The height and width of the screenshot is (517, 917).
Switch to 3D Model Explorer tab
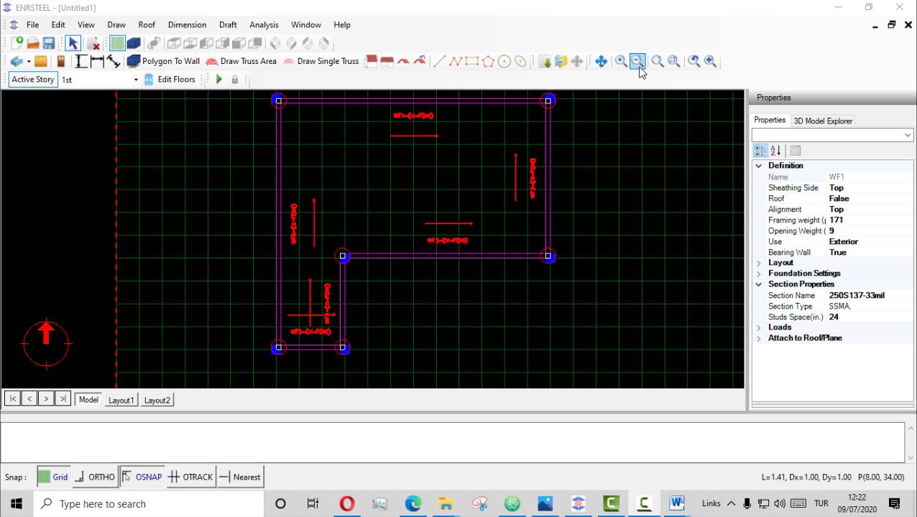823,121
